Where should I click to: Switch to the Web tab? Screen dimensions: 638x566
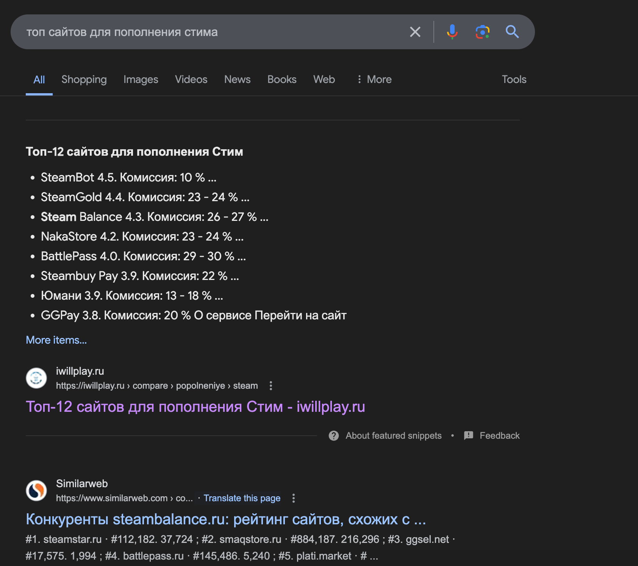324,80
